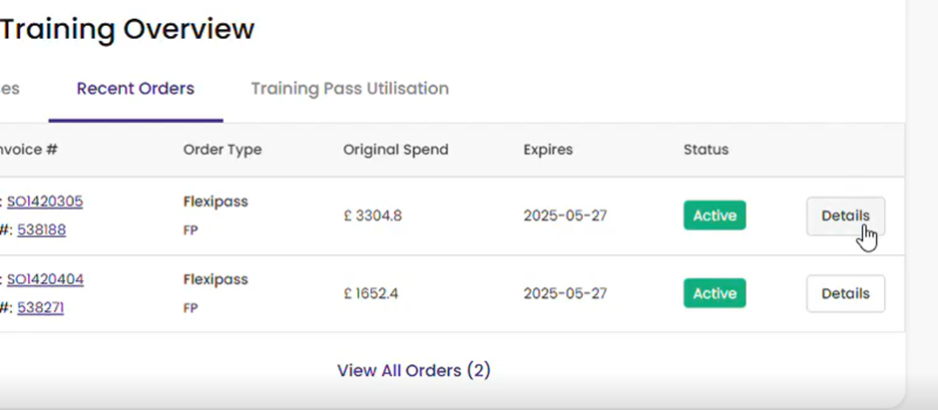Screen dimensions: 938x410
Task: Click Details for the £ 1652.4 order
Action: coord(845,293)
